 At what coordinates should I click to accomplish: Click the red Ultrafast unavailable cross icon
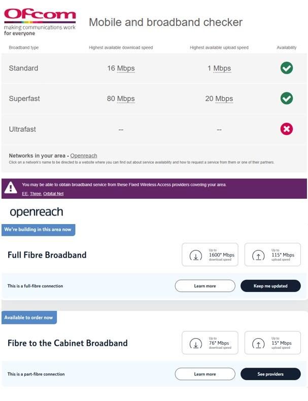coord(287,129)
